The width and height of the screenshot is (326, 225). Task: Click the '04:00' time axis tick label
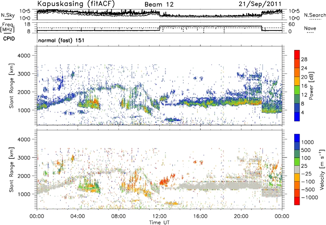77,216
